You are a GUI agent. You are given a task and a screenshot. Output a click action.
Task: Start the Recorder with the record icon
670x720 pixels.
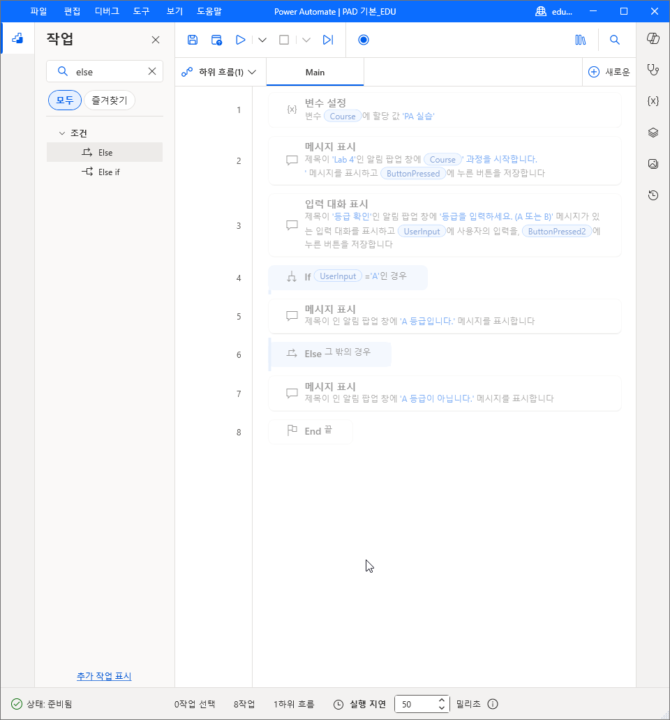363,40
